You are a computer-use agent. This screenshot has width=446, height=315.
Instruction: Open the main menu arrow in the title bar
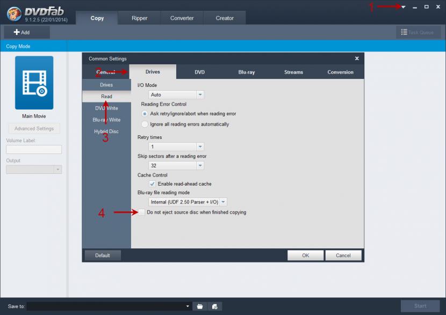404,7
